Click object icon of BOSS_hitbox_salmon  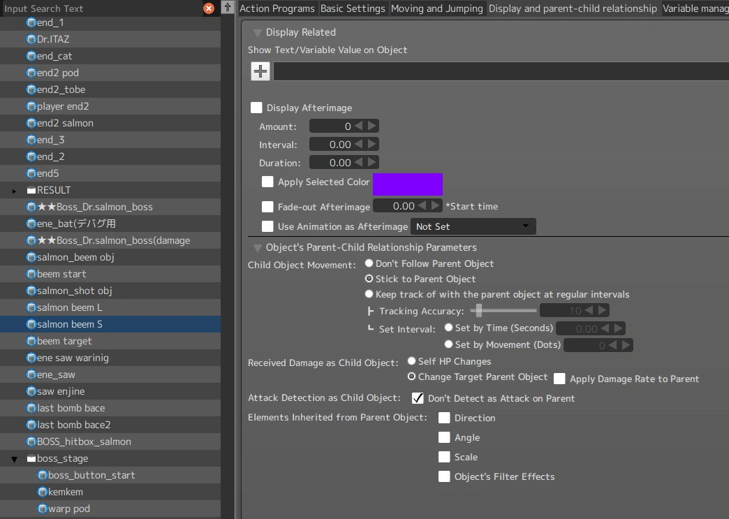[x=31, y=441]
